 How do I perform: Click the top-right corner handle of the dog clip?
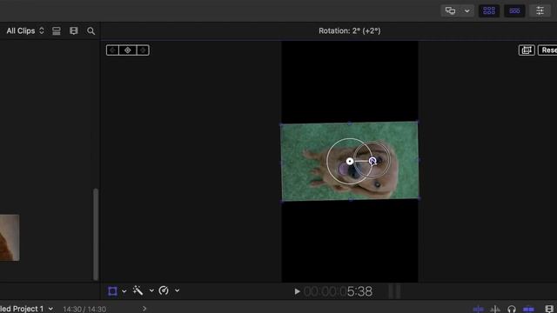(x=418, y=122)
